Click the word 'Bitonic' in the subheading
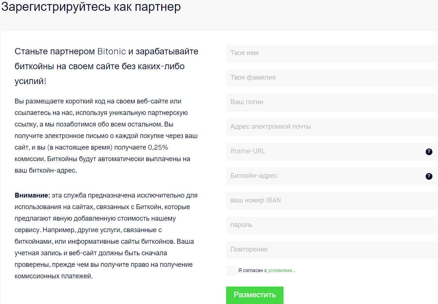The height and width of the screenshot is (304, 438). point(112,51)
